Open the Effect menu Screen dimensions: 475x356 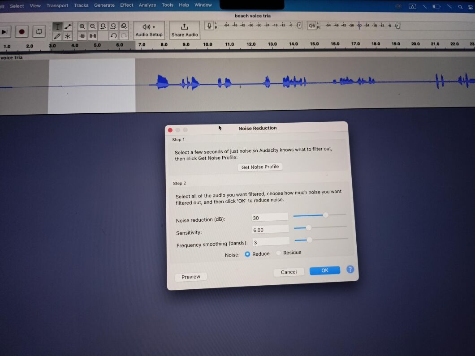click(126, 5)
